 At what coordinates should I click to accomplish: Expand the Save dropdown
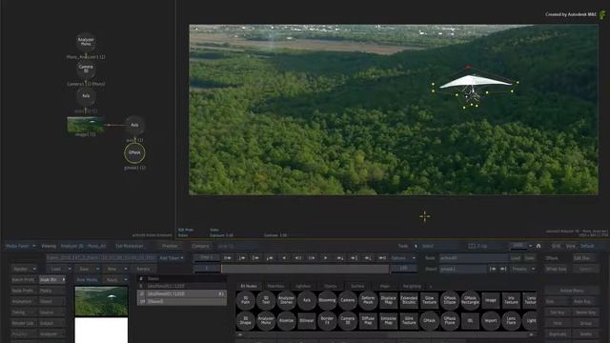coord(88,269)
